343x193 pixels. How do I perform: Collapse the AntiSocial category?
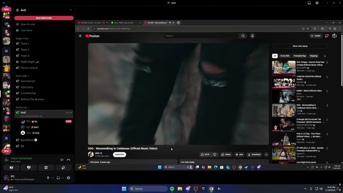pyautogui.click(x=23, y=107)
